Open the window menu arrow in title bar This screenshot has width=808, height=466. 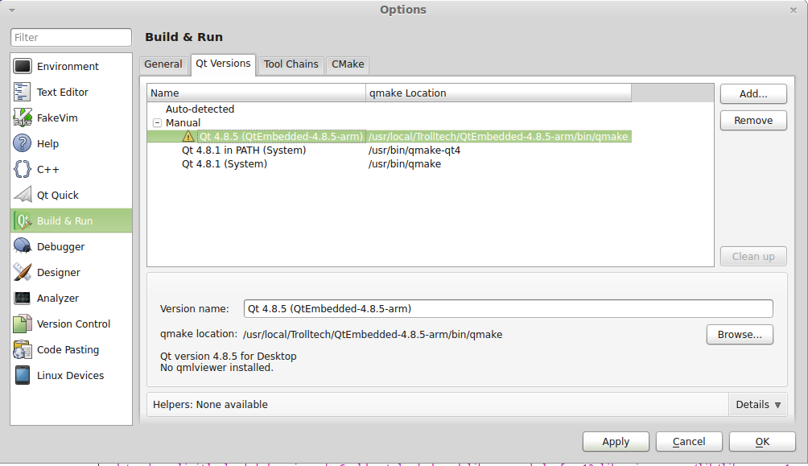point(12,10)
